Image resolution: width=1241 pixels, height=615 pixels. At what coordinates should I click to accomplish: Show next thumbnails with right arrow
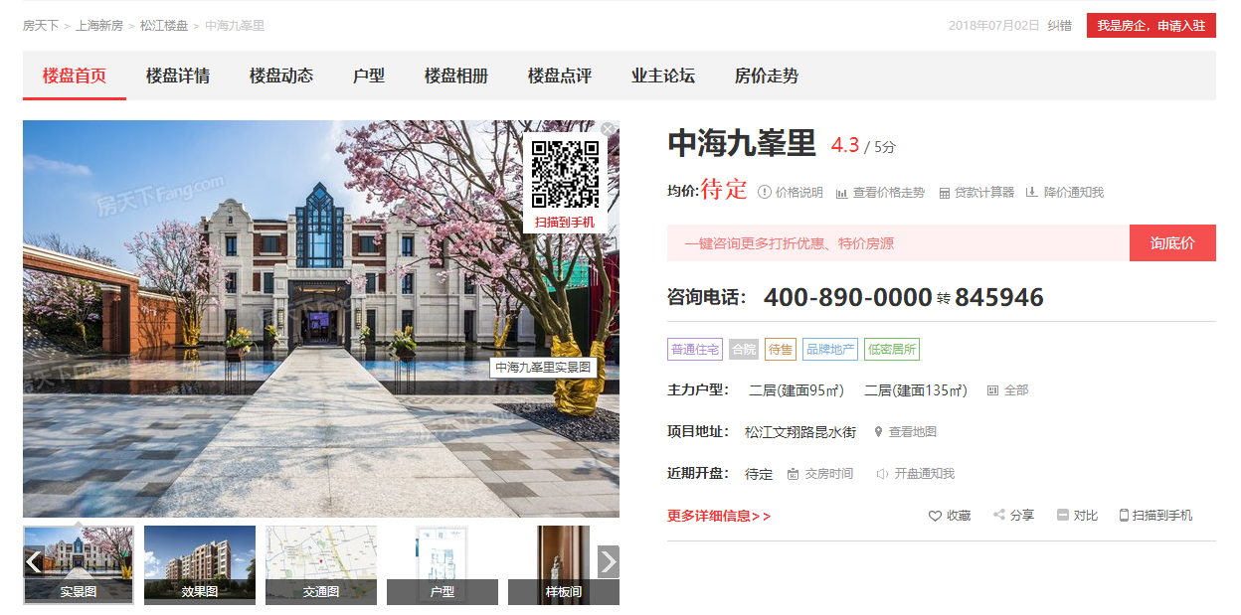coord(609,561)
